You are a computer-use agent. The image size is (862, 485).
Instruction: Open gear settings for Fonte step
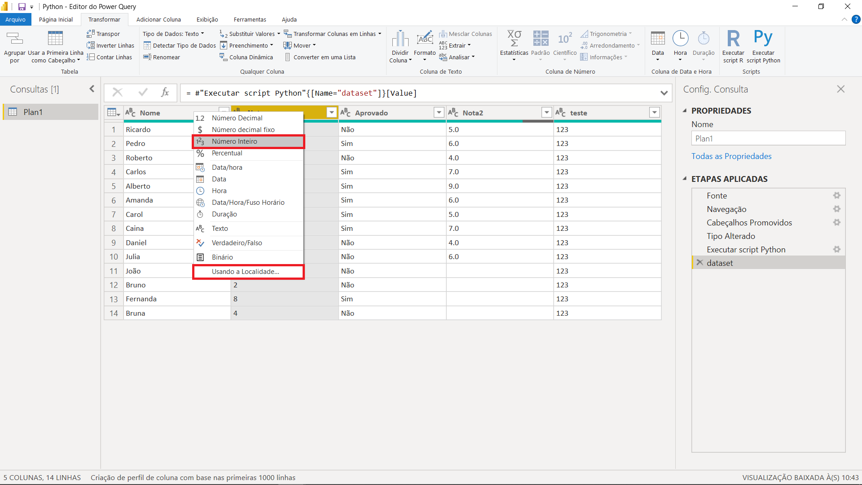(837, 195)
